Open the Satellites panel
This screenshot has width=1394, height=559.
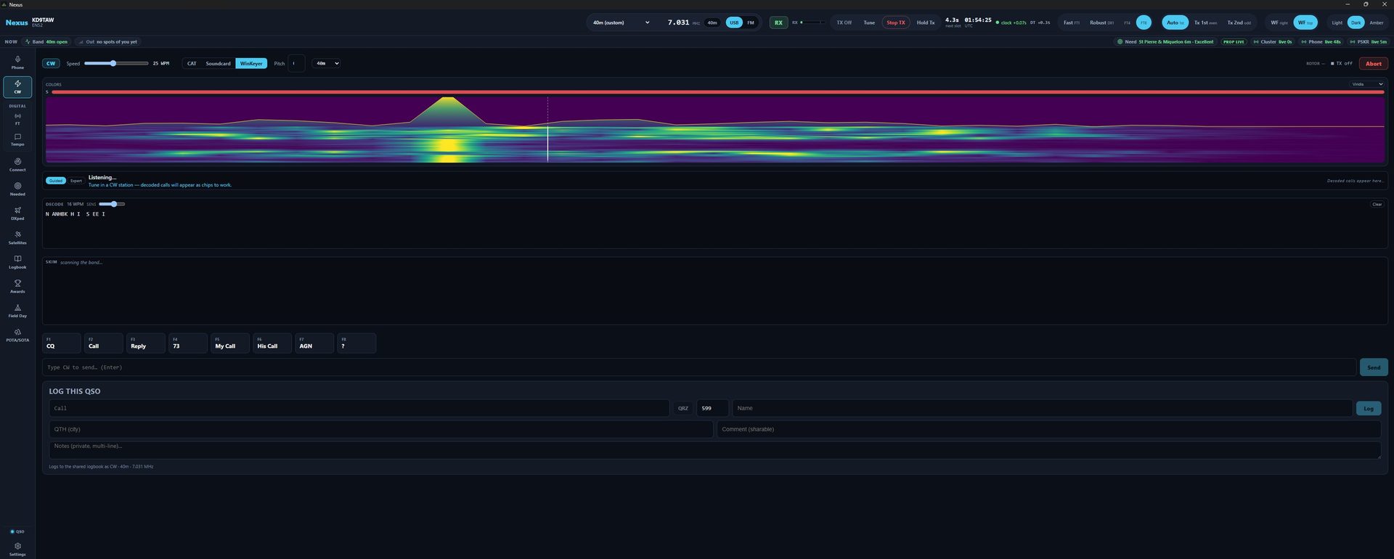(x=17, y=237)
